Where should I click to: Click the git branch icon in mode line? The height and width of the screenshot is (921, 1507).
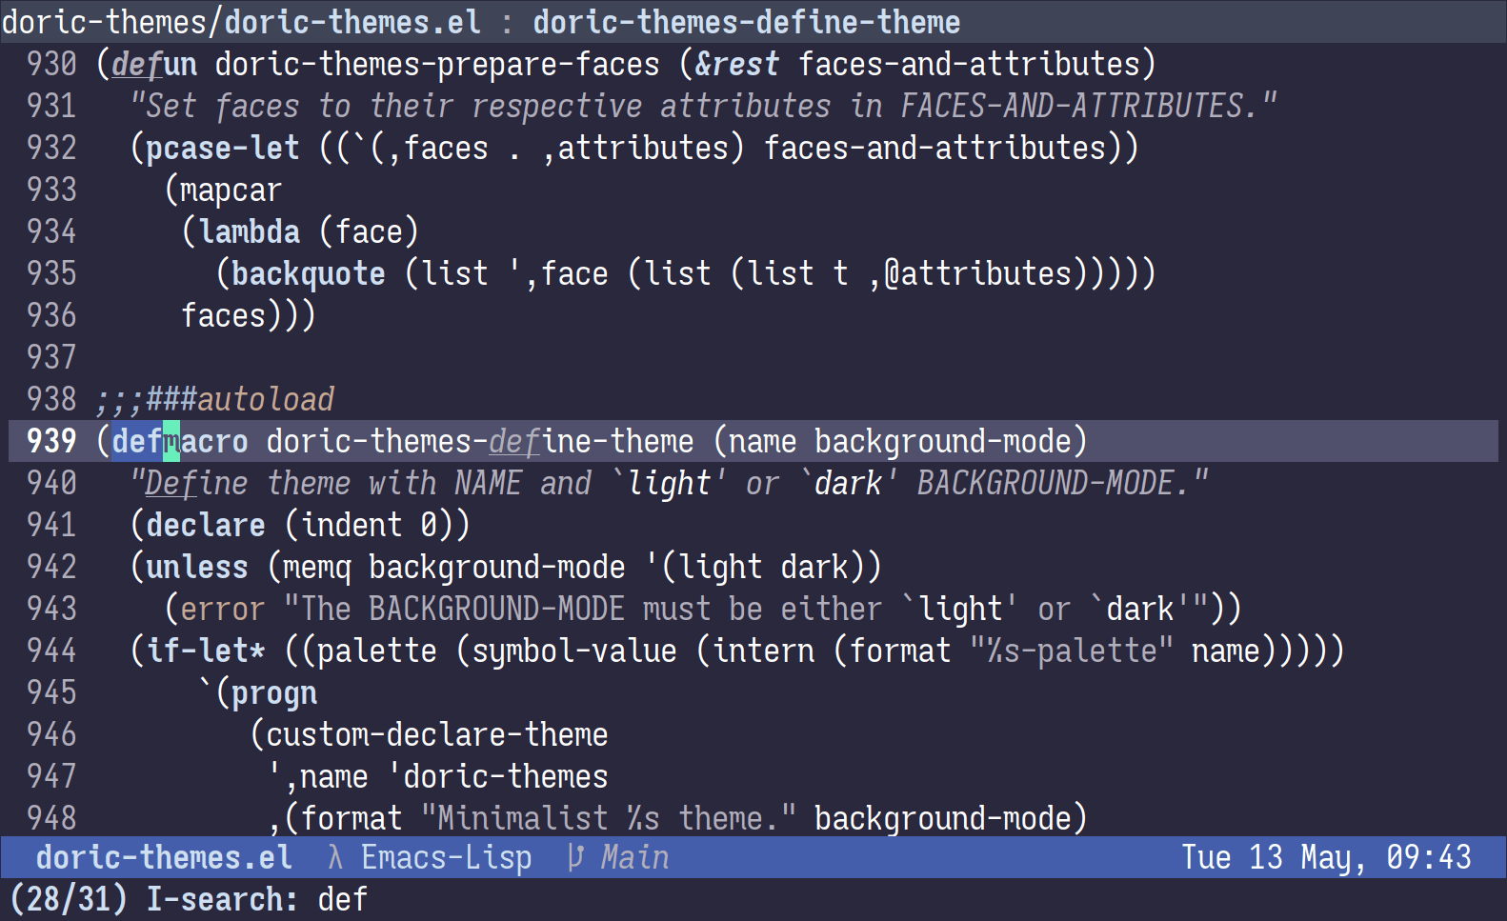[574, 858]
